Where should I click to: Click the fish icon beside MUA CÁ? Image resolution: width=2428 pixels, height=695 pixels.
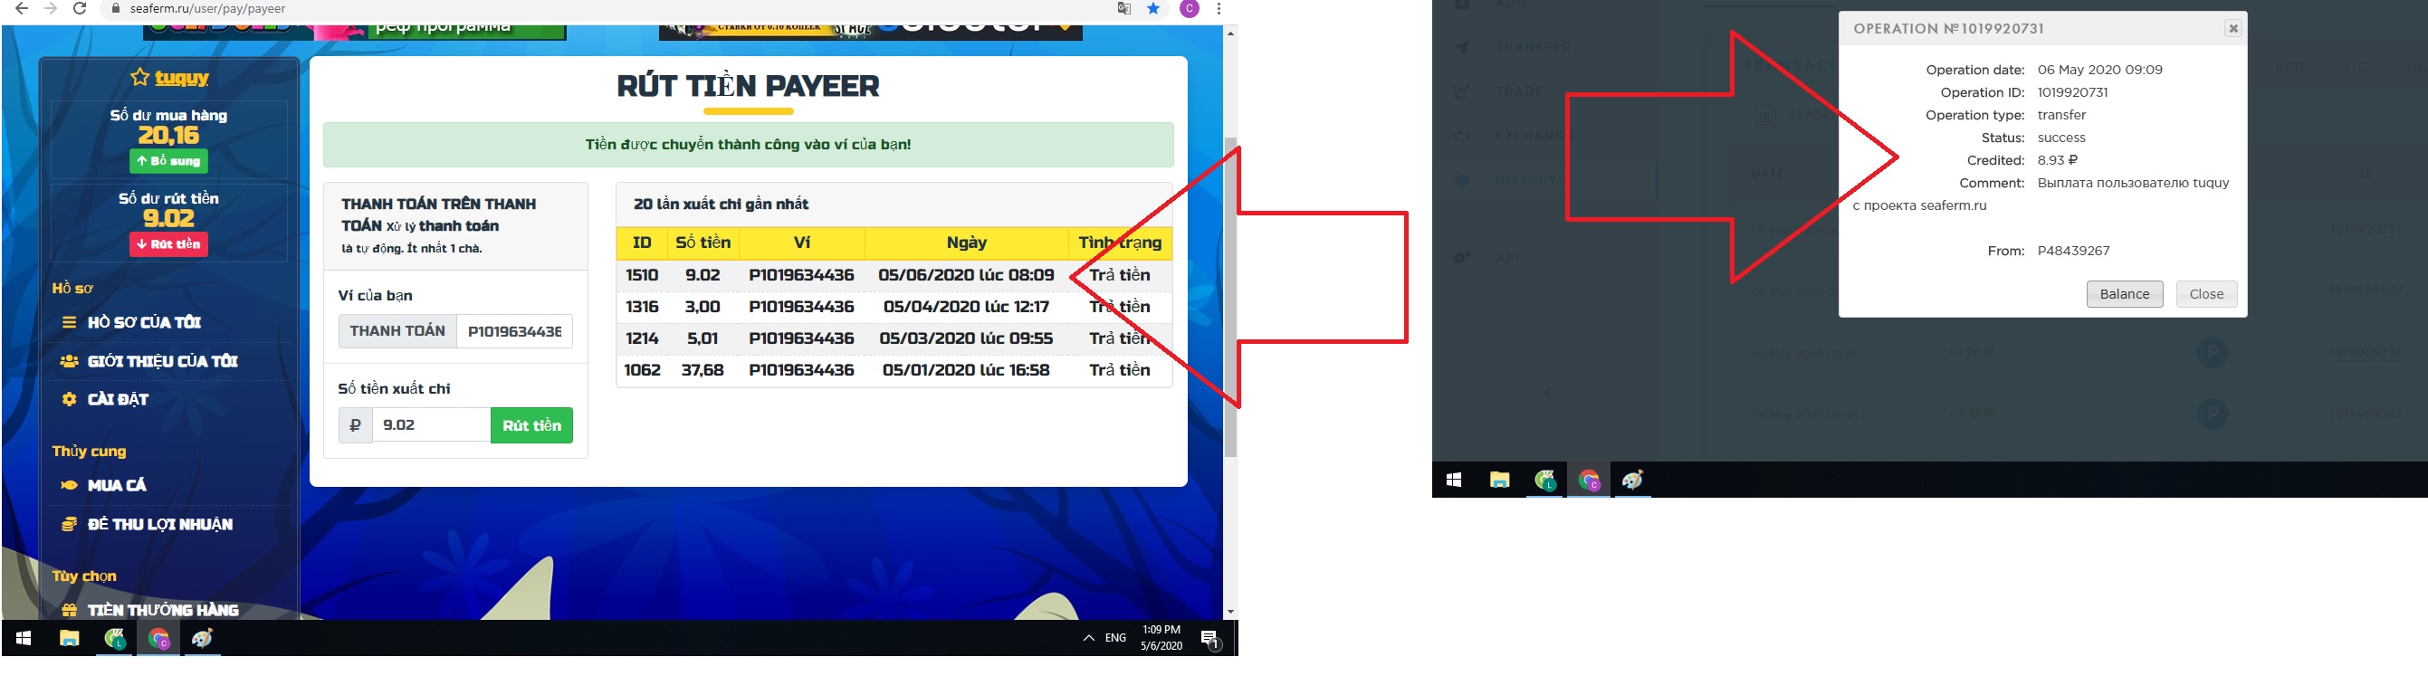[69, 485]
